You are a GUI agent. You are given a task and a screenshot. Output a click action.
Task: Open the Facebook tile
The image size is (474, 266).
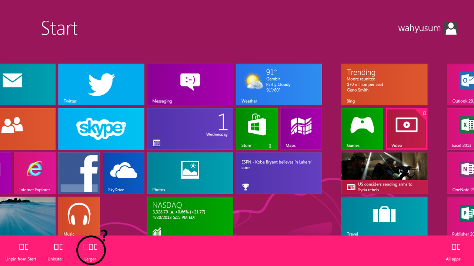coord(79,173)
